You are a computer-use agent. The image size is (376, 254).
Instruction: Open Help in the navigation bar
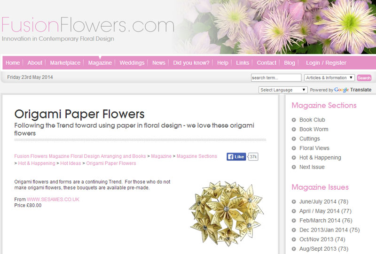pyautogui.click(x=223, y=63)
